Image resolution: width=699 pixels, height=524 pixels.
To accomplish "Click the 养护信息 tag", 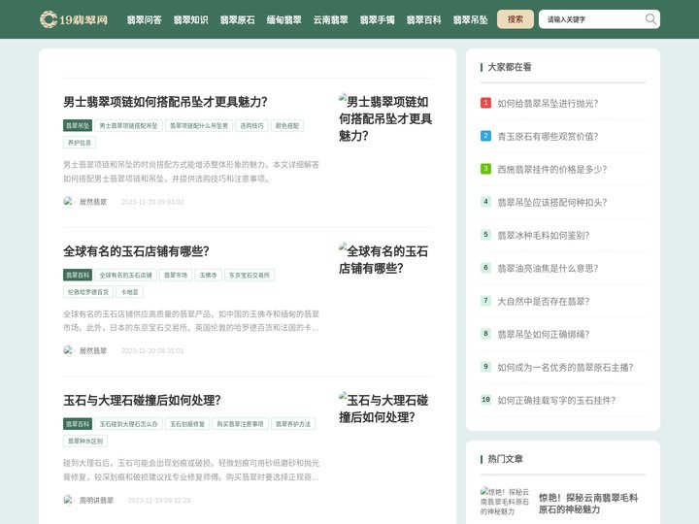I will click(x=80, y=143).
